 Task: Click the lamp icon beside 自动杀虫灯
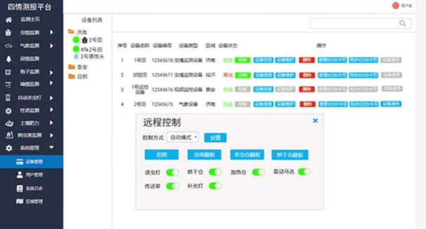8,98
